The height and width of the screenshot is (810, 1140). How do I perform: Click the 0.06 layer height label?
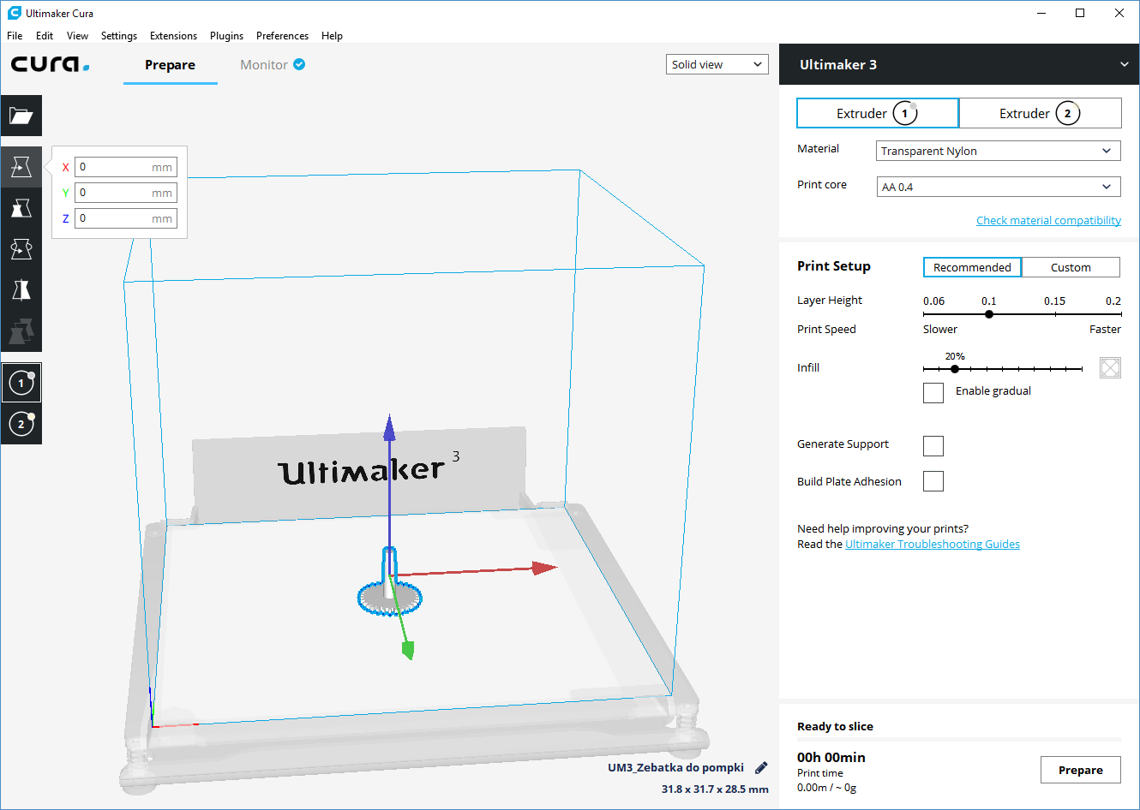point(933,301)
